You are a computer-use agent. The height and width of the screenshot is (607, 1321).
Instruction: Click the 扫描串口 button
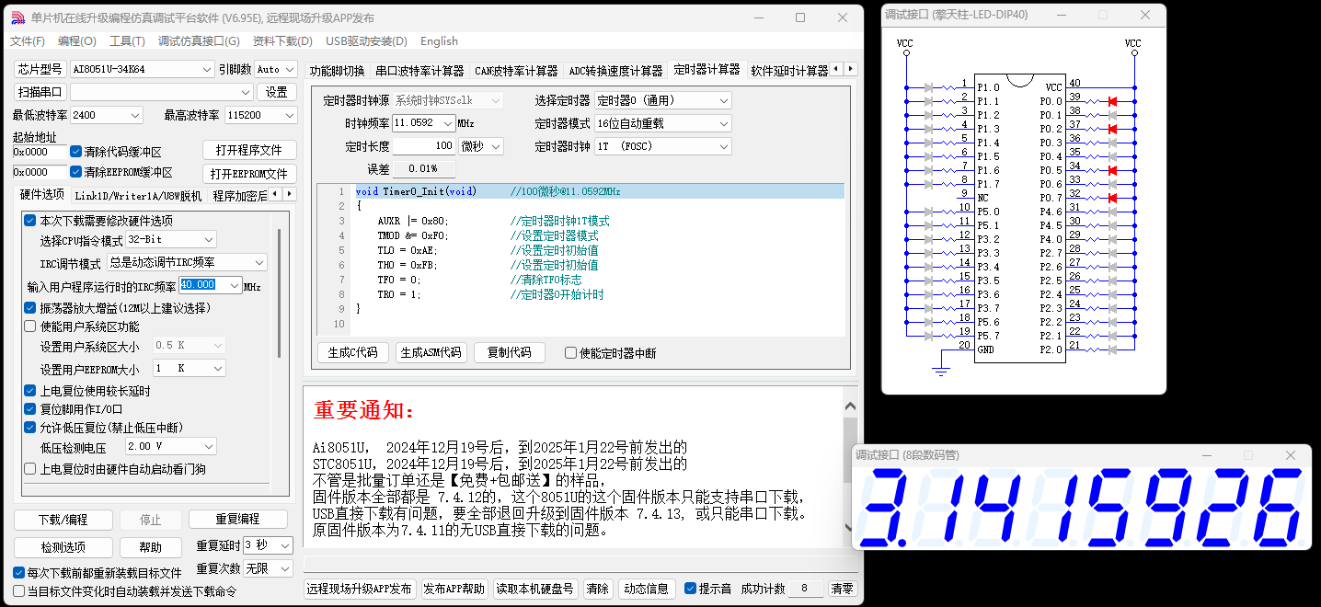40,92
